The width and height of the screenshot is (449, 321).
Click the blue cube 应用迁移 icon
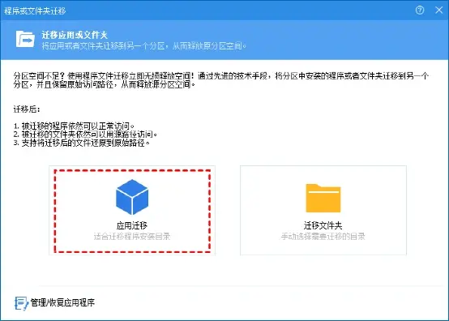click(x=132, y=197)
